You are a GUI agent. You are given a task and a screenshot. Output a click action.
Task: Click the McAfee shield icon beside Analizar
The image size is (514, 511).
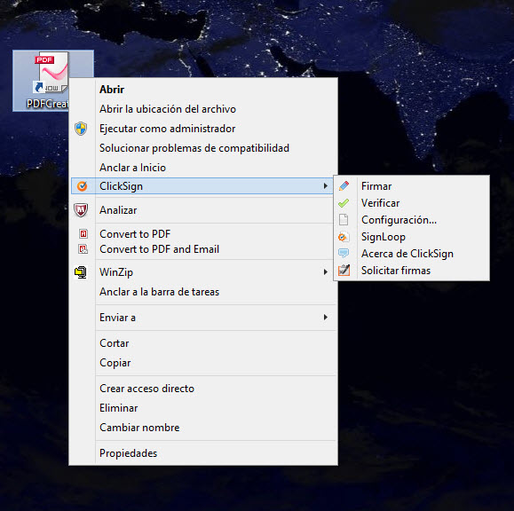click(81, 210)
